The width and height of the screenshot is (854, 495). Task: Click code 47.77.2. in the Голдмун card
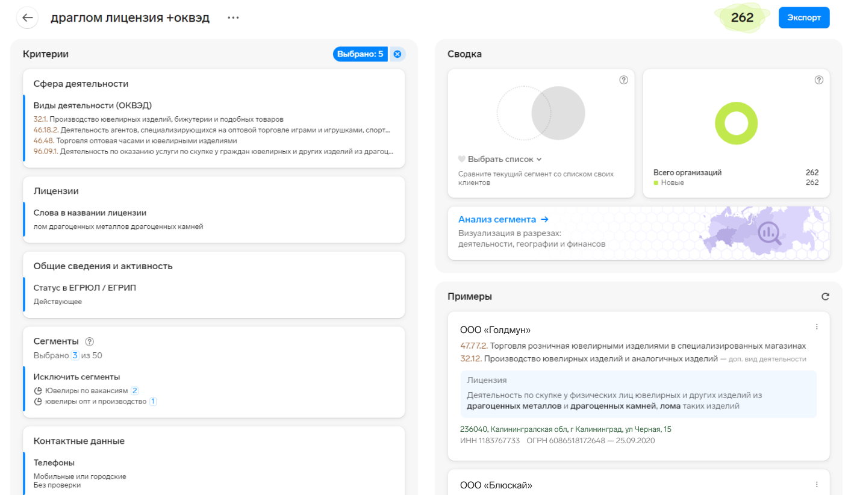(x=474, y=346)
